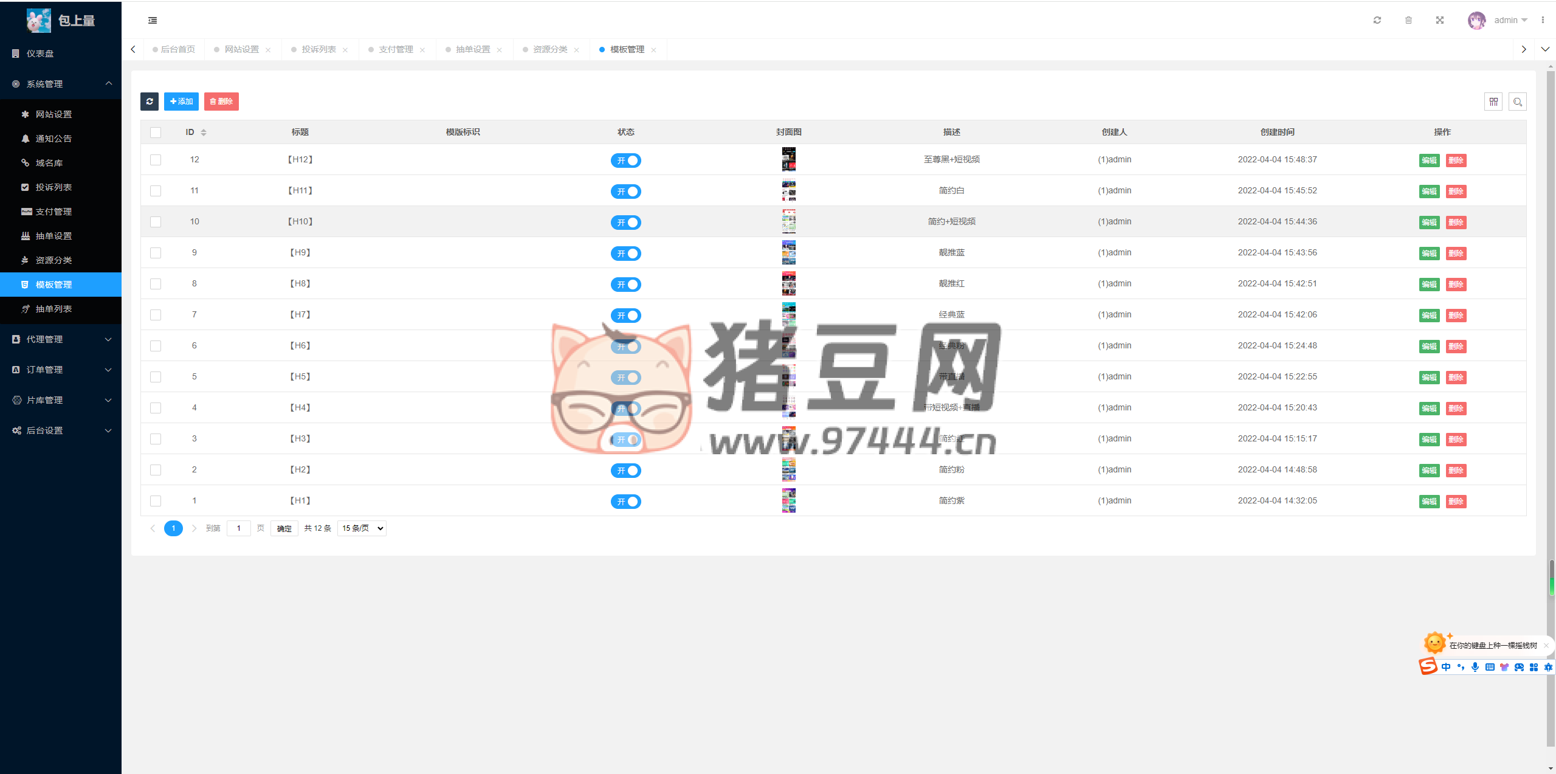
Task: Toggle status switch for H12 row
Action: coord(625,161)
